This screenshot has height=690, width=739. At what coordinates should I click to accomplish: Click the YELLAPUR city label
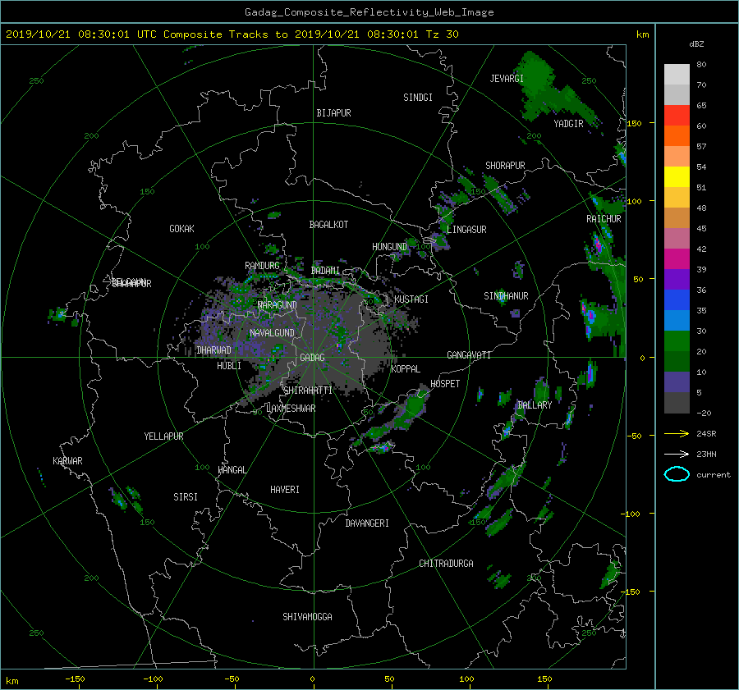click(x=163, y=436)
